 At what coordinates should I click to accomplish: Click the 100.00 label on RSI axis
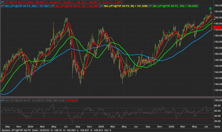(218, 100)
